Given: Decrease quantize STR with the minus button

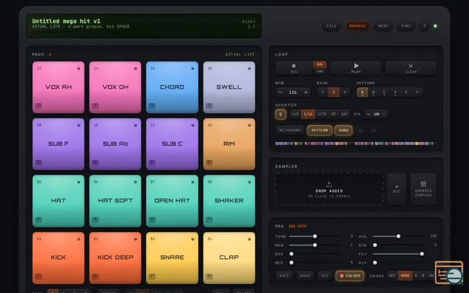Looking at the screenshot, I should pos(369,114).
